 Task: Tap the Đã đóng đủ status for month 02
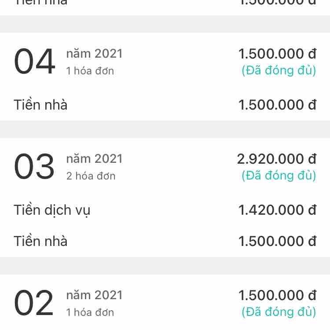(x=279, y=312)
